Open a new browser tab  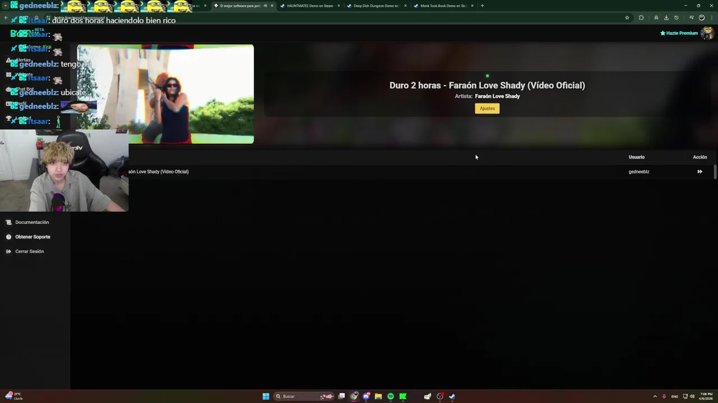482,6
